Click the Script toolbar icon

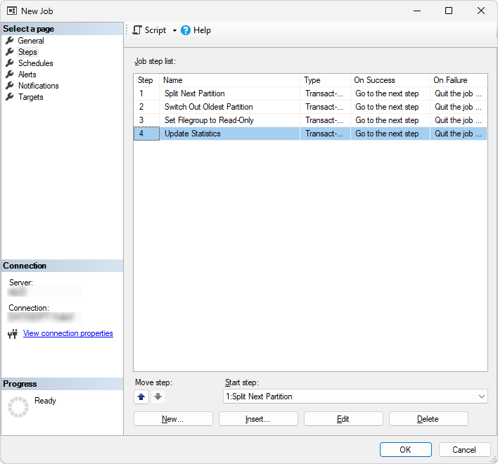point(137,30)
